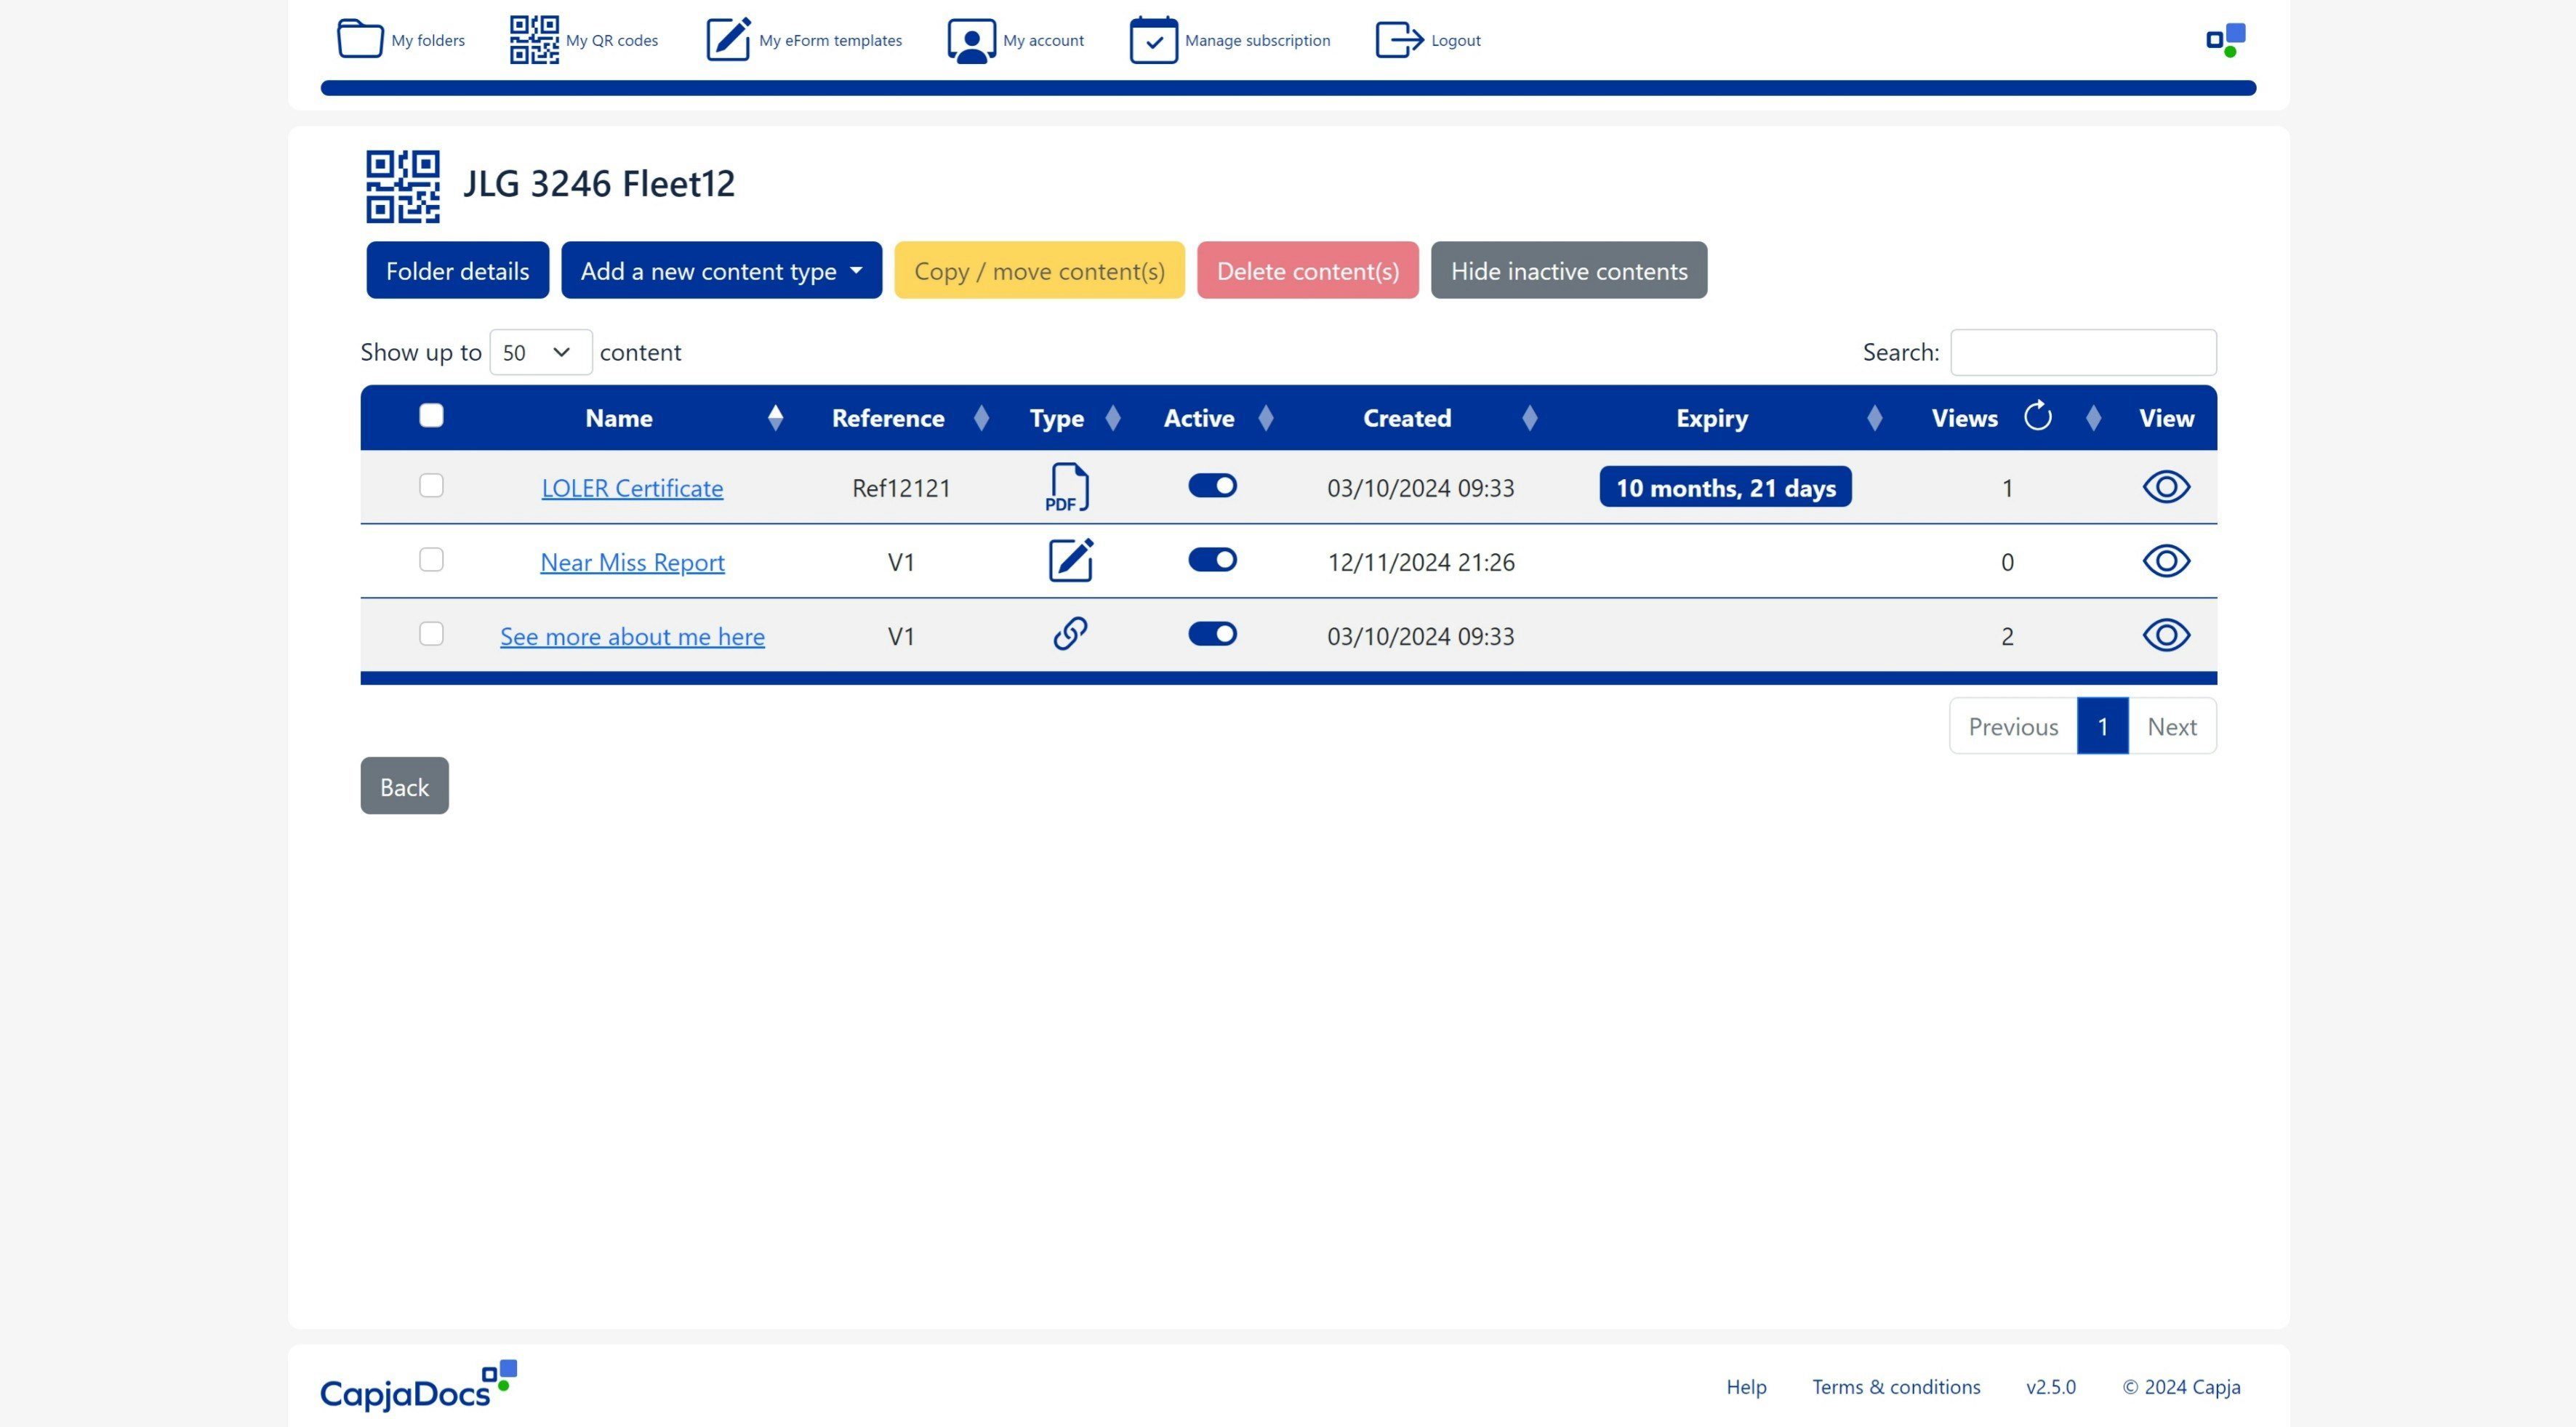Screen dimensions: 2576x1427
Task: Open the Help footer link
Action: pos(1746,1387)
